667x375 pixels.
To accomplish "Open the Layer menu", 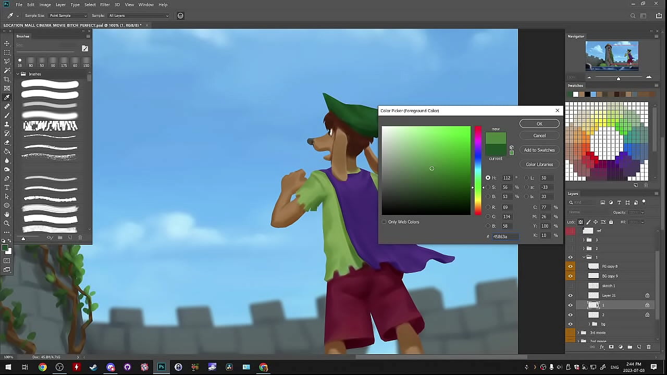I will click(60, 5).
